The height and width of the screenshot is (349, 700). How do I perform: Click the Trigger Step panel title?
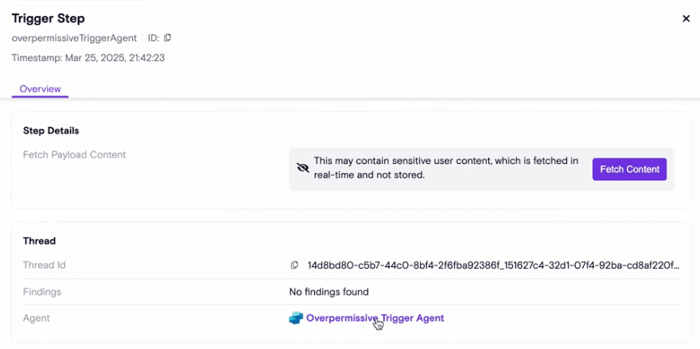pos(49,18)
